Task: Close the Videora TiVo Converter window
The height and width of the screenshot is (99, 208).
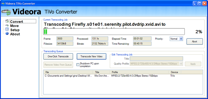Action: click(204, 4)
